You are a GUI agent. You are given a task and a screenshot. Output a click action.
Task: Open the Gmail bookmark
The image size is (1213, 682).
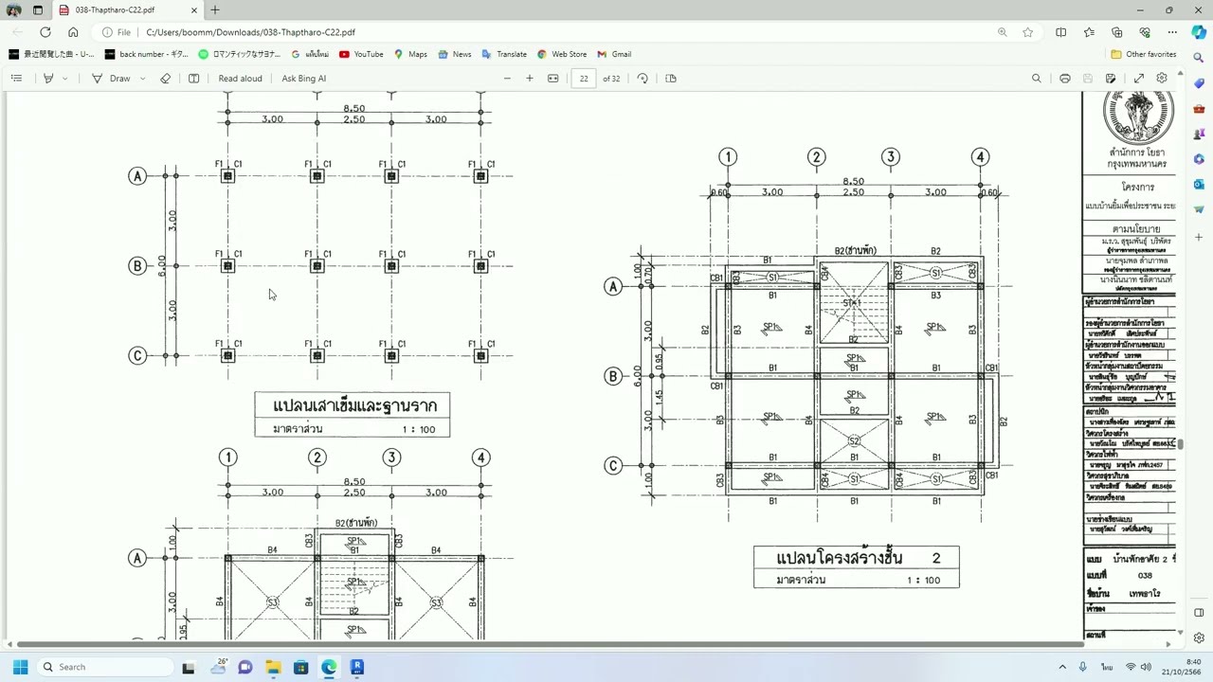[x=614, y=54]
